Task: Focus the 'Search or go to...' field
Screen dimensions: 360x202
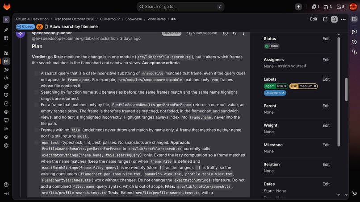Action: click(180, 7)
